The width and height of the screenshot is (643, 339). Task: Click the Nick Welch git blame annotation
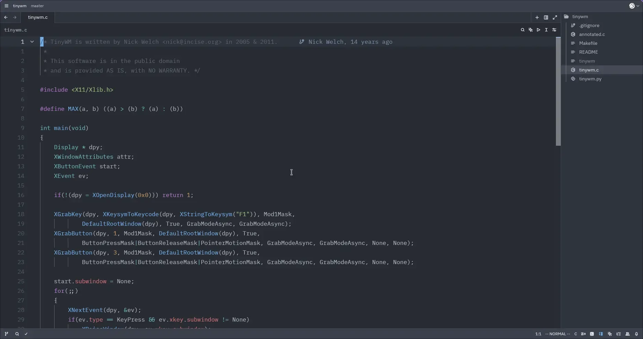tap(350, 42)
